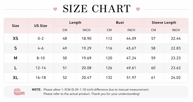
Task: Select the Length column header
Action: click(75, 22)
